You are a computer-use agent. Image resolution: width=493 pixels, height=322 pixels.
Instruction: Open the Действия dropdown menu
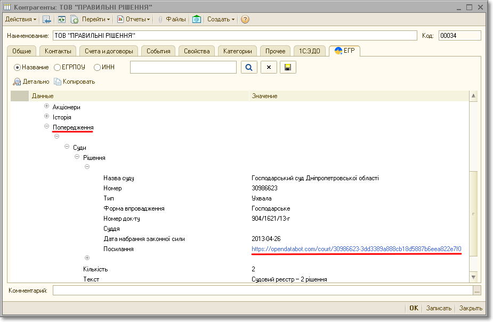(21, 19)
